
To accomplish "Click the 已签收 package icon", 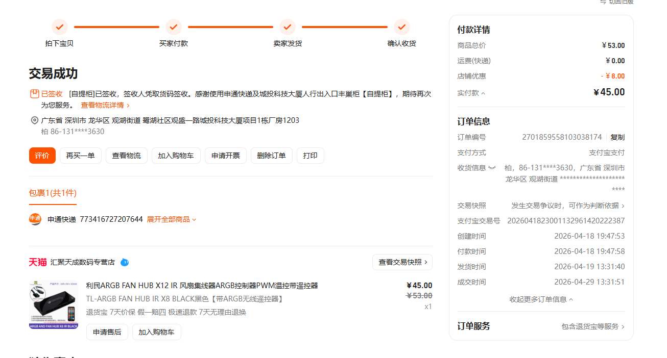I will point(35,94).
